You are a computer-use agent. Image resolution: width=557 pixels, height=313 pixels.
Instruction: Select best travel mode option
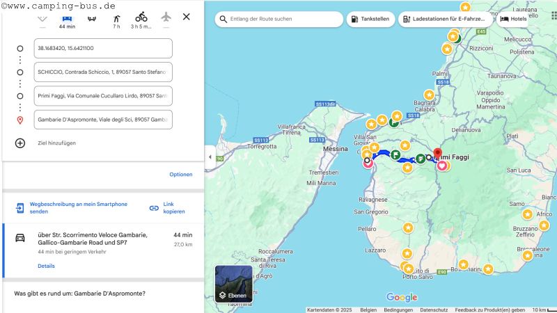[42, 19]
